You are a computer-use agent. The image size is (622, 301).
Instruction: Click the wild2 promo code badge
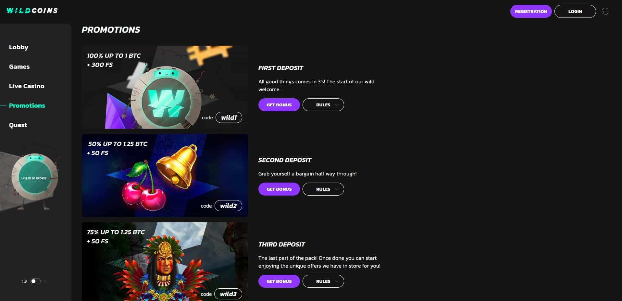tap(228, 206)
